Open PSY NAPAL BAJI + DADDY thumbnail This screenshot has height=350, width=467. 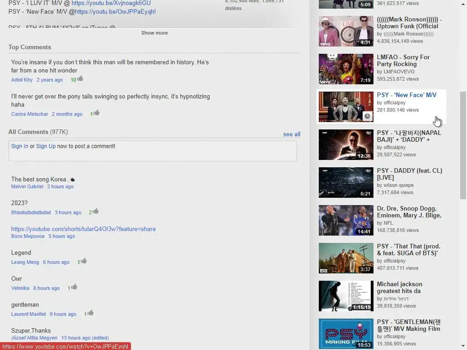[x=346, y=144]
